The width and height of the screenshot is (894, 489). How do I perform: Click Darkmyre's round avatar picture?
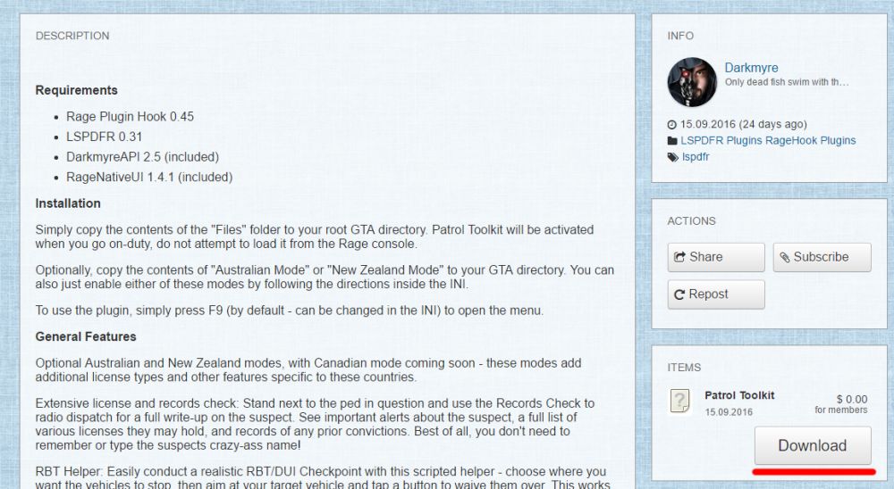tap(692, 82)
